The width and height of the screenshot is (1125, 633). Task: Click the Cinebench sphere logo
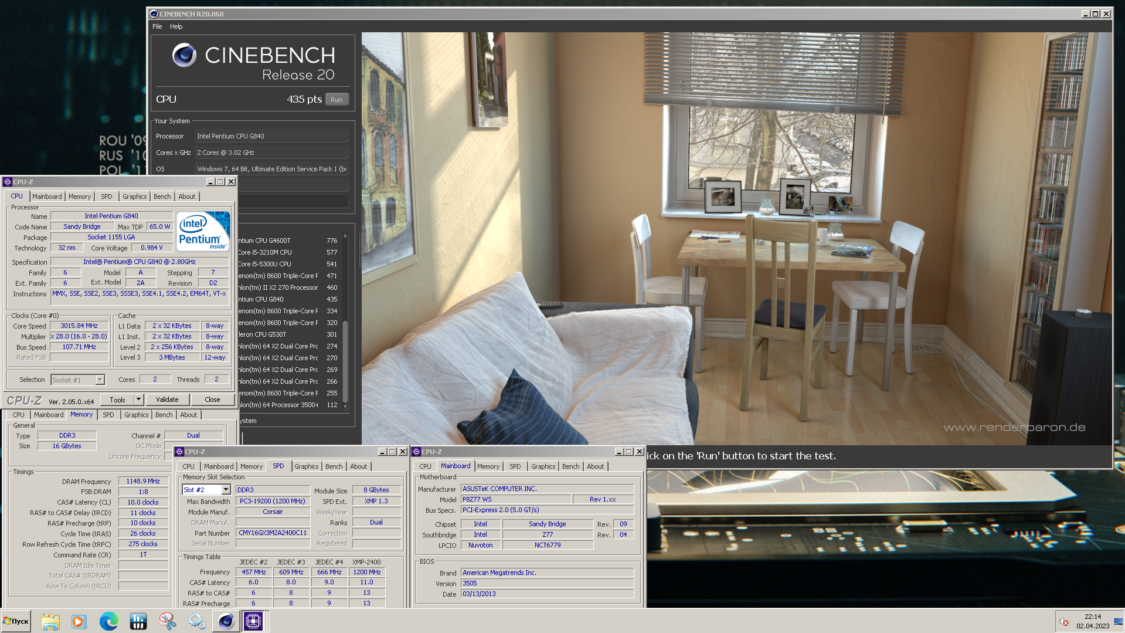[184, 55]
